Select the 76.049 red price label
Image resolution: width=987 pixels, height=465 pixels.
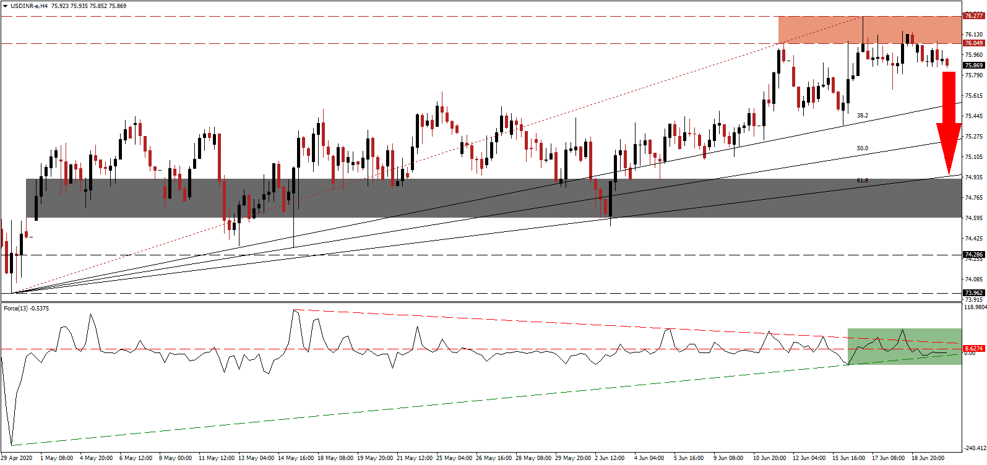(973, 43)
